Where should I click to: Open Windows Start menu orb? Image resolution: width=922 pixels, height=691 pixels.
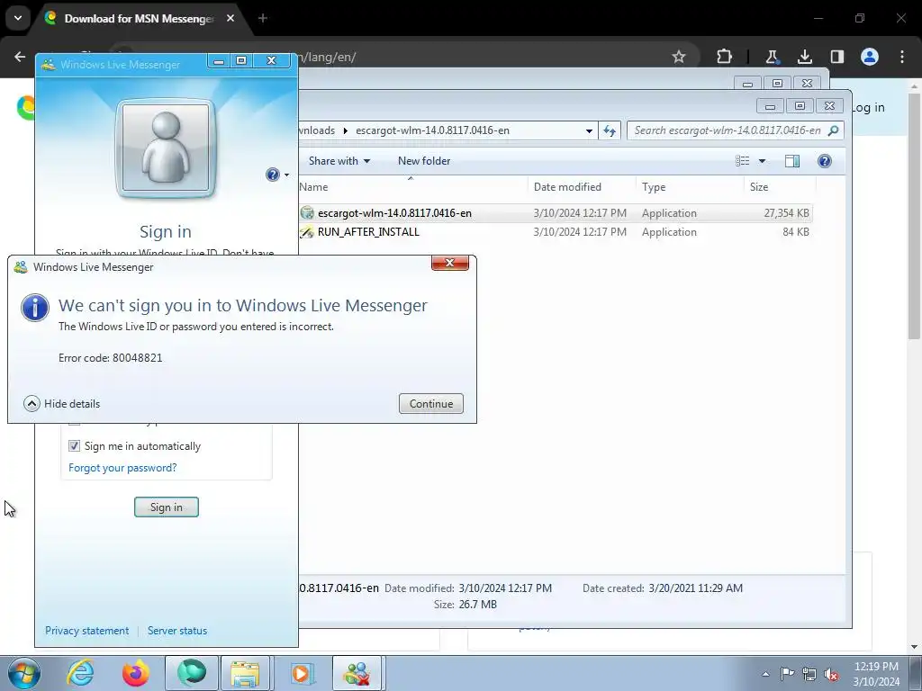23,673
